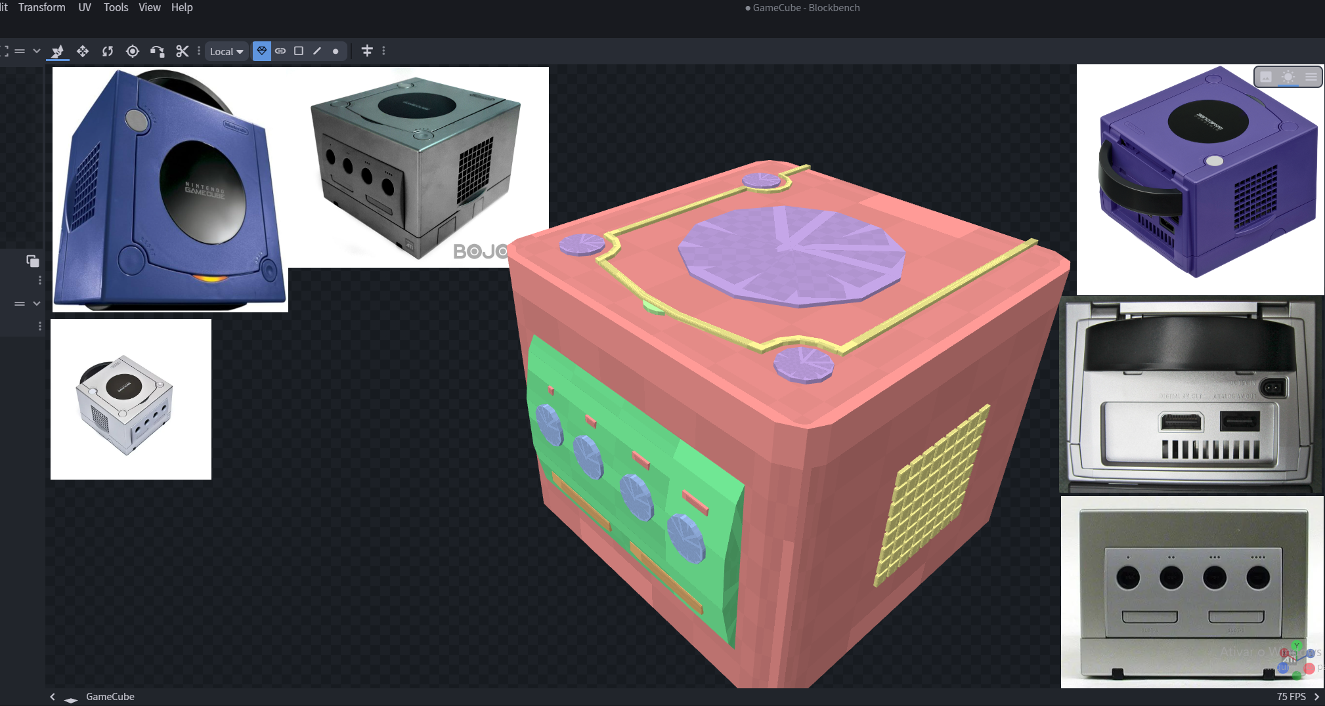Enable object selection mode (gem icon)
The height and width of the screenshot is (706, 1325).
pyautogui.click(x=262, y=51)
